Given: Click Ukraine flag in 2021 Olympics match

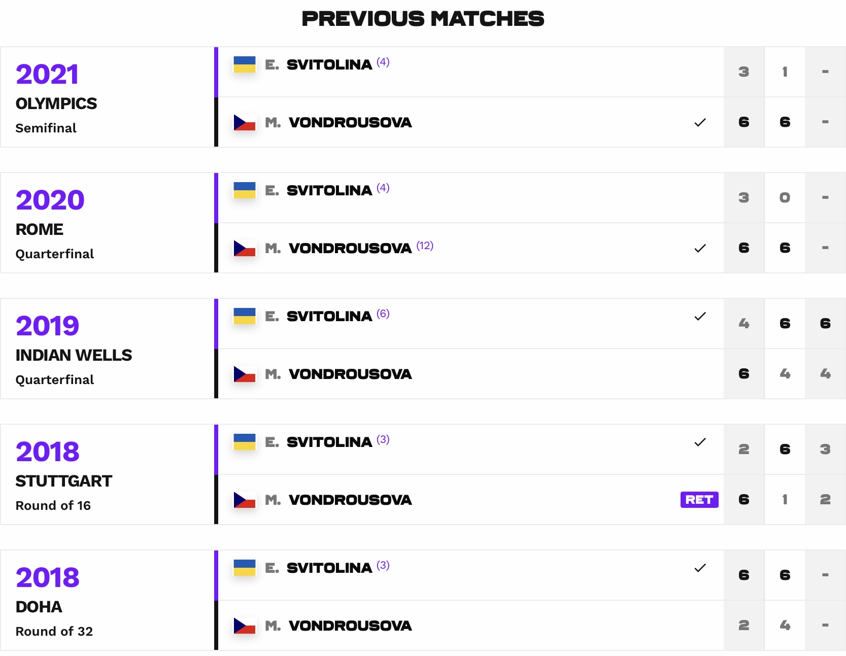Looking at the screenshot, I should pyautogui.click(x=244, y=64).
